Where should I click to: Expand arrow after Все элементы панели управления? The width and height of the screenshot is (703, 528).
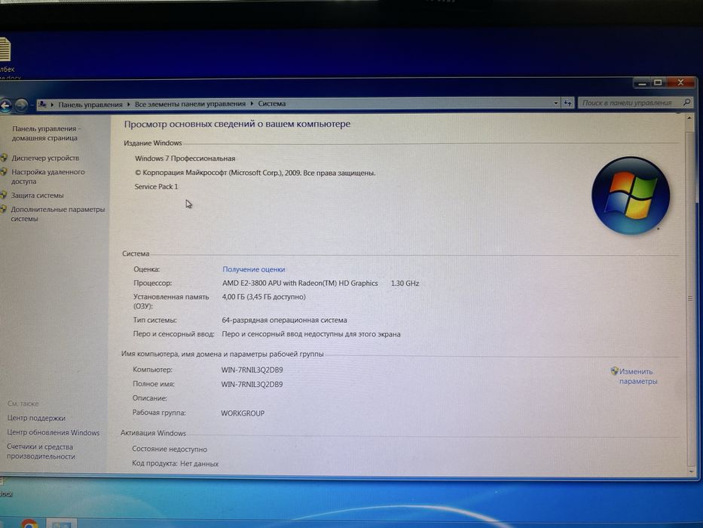click(x=252, y=104)
